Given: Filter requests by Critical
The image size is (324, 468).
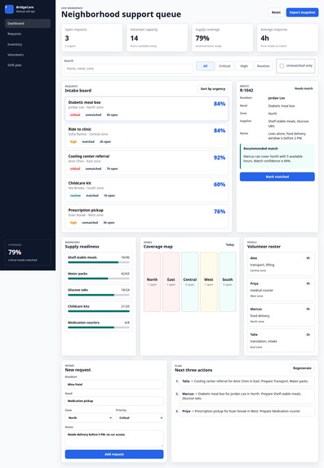Looking at the screenshot, I should pyautogui.click(x=224, y=66).
